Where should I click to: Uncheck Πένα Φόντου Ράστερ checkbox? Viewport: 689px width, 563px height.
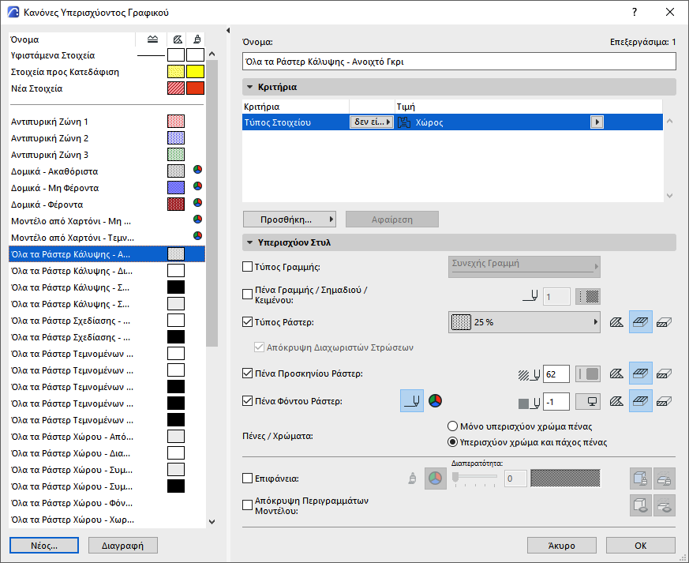coord(247,401)
